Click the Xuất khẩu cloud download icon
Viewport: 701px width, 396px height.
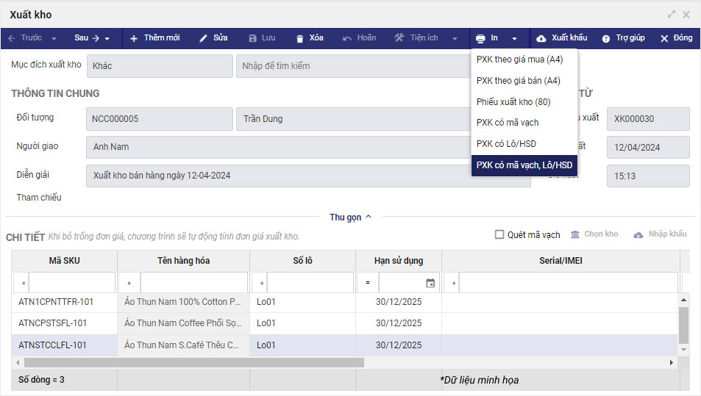pyautogui.click(x=541, y=39)
